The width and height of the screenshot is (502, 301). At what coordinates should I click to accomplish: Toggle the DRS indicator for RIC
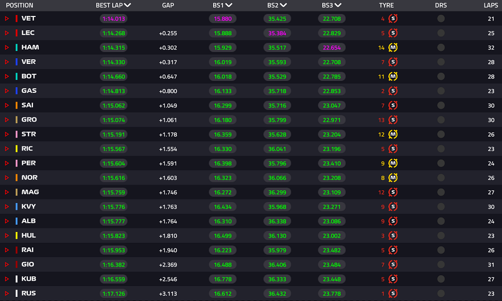pyautogui.click(x=441, y=148)
